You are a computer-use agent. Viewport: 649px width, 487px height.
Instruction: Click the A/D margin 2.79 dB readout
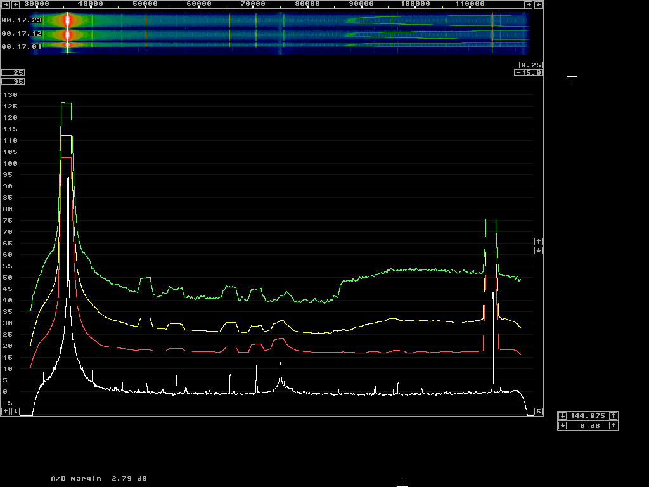pos(99,479)
